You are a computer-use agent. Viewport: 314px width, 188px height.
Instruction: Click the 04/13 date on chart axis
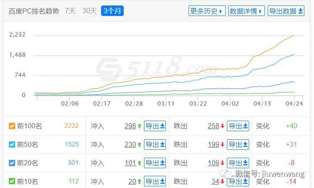262,103
